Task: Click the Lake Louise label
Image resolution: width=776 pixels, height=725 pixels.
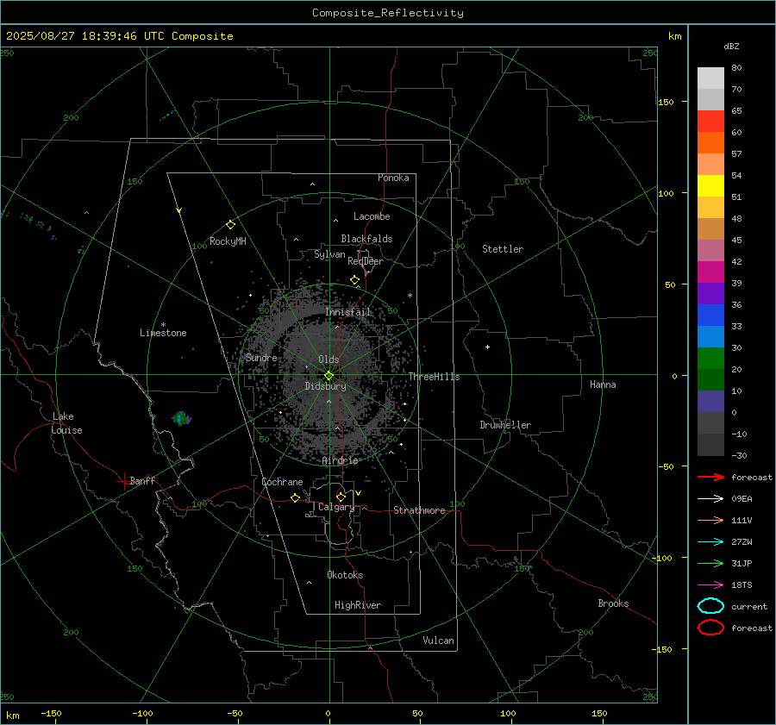Action: [66, 423]
